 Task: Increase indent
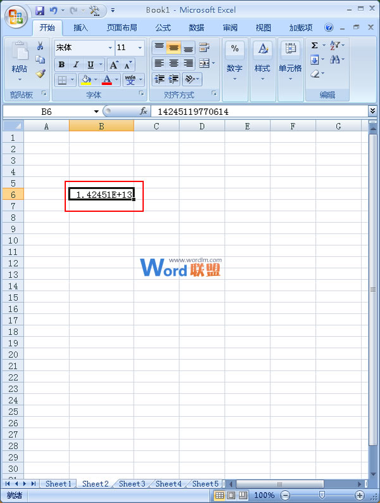point(174,79)
